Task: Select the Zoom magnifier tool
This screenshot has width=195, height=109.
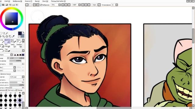Action: pos(4,36)
